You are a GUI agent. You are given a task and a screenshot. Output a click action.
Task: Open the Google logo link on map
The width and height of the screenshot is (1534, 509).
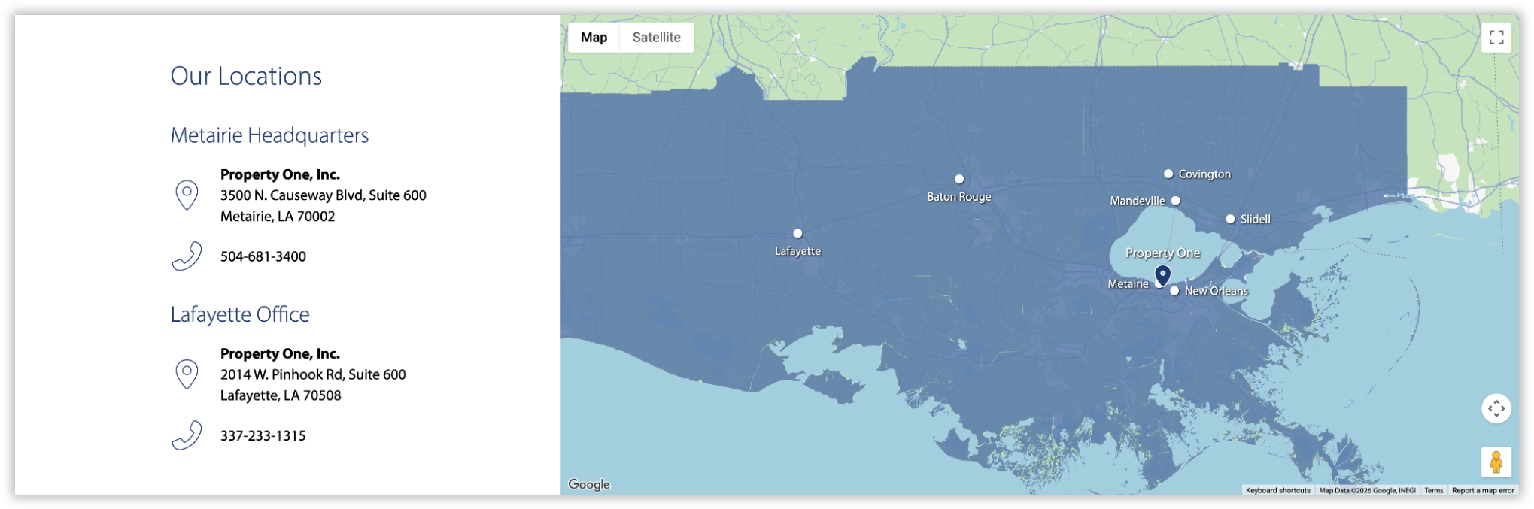click(x=589, y=484)
